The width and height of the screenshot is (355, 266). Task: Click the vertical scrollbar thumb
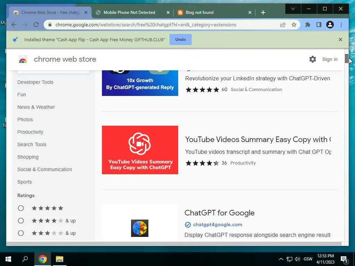pos(347,59)
